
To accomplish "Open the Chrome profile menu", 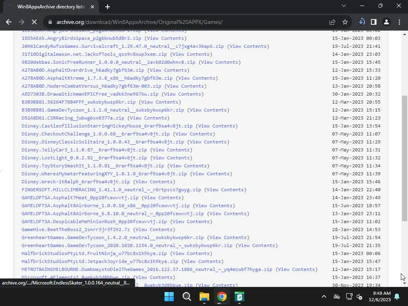I will 386,22.
